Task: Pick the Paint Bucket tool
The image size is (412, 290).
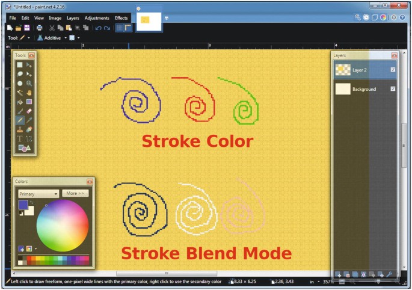Action: tap(20, 102)
